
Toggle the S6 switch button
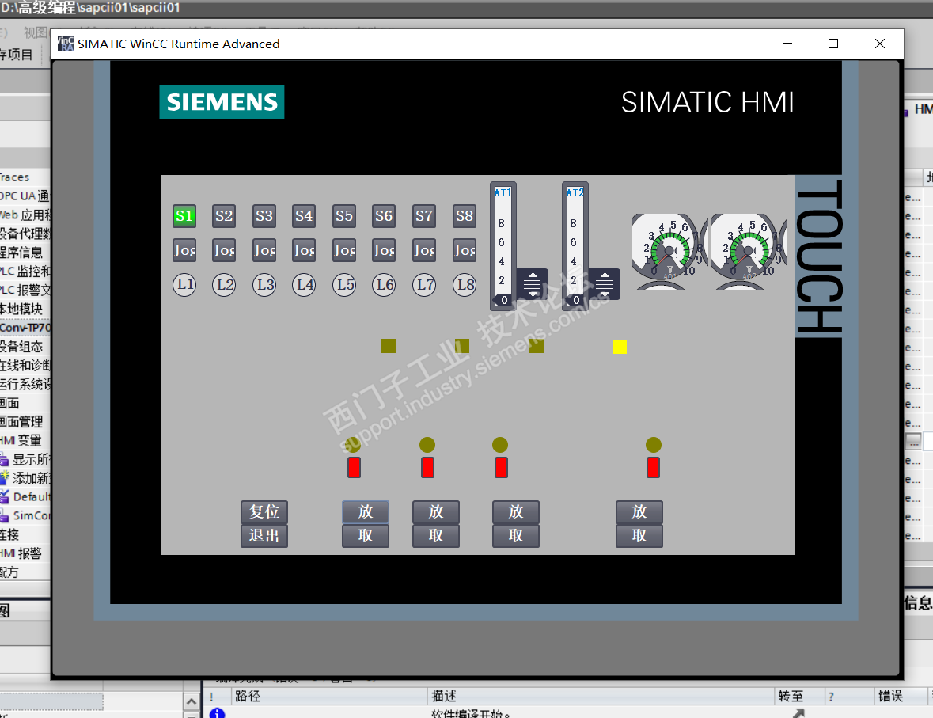click(x=384, y=216)
